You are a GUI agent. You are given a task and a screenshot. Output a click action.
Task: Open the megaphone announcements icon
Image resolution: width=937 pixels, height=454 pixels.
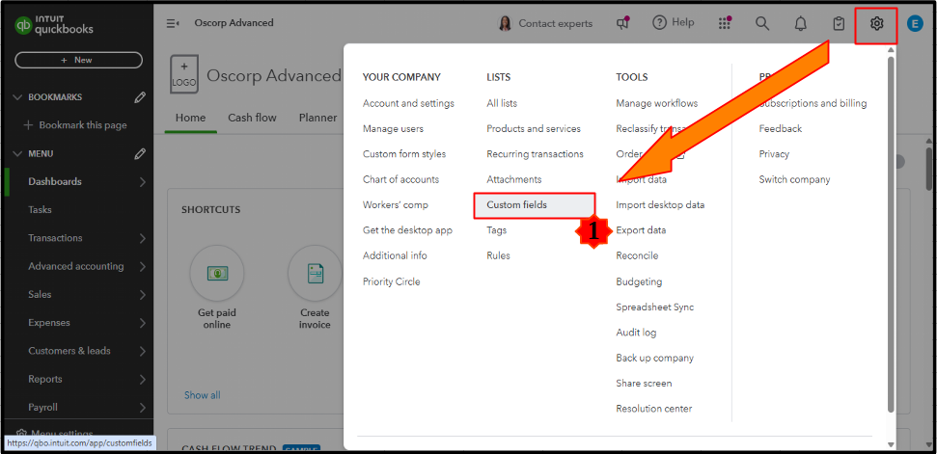coord(622,23)
